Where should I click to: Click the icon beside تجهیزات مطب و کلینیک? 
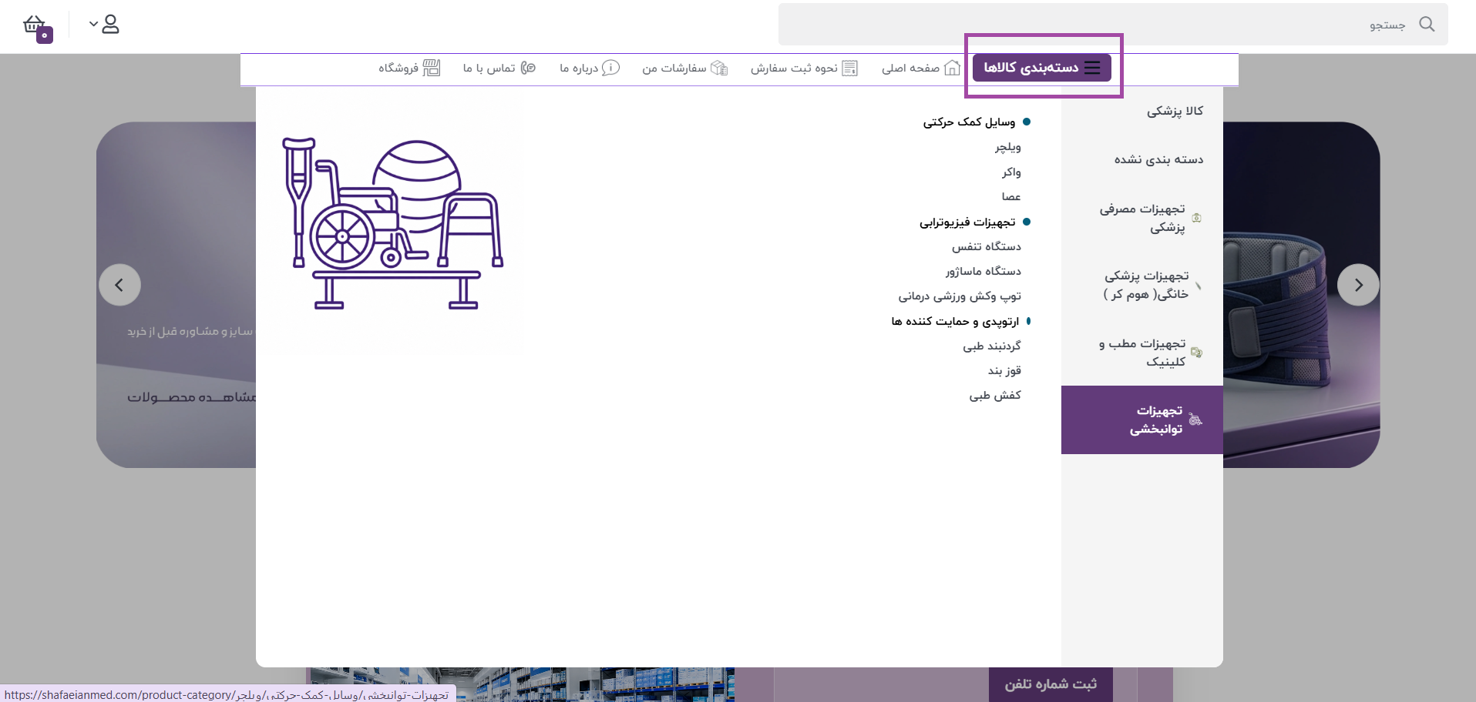coord(1196,353)
